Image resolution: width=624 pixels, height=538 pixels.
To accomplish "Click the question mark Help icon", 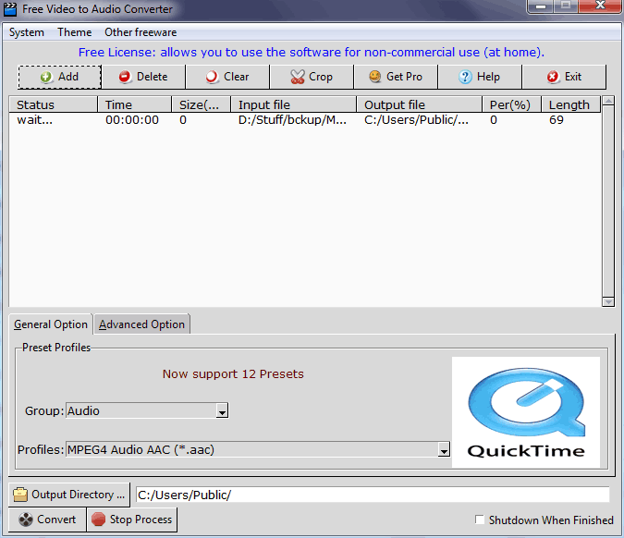I will click(465, 77).
